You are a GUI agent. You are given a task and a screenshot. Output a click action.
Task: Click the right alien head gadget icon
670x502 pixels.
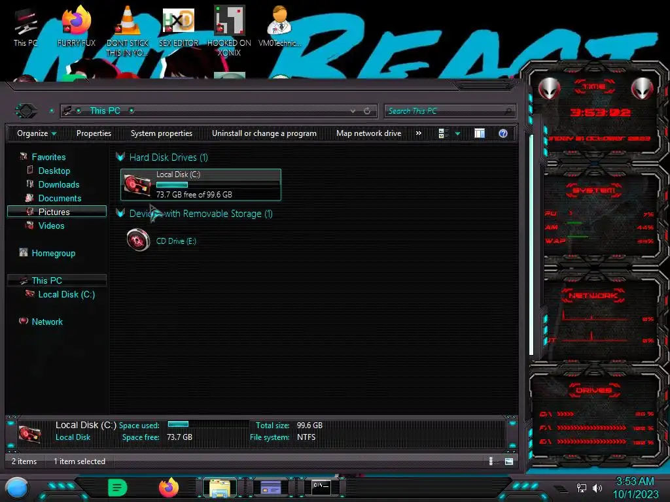pos(643,89)
